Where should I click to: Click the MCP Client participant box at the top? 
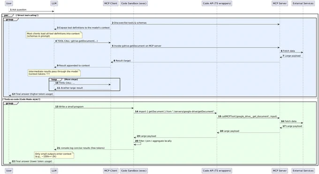(x=111, y=3)
